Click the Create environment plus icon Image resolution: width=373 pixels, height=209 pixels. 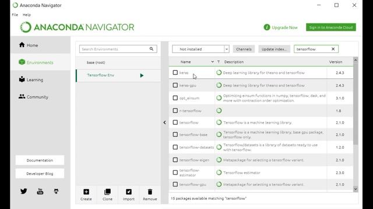(86, 192)
